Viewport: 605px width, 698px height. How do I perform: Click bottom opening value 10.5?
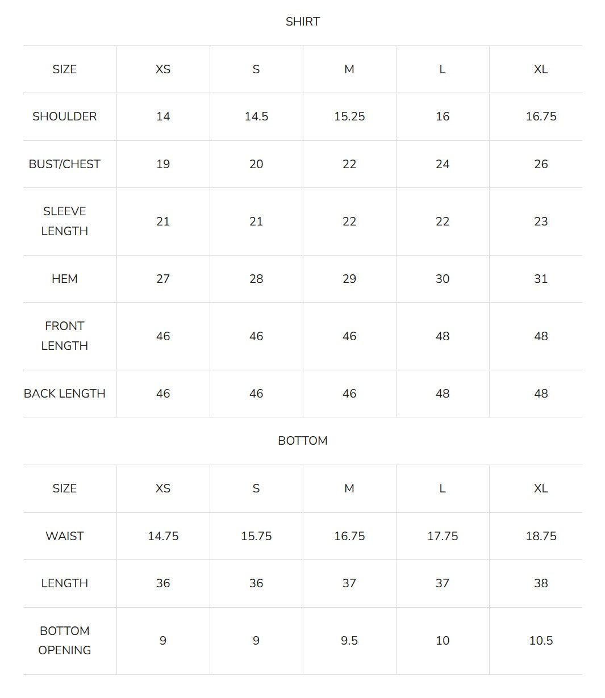tap(541, 641)
